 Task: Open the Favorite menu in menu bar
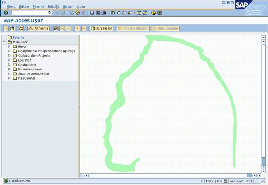click(38, 7)
